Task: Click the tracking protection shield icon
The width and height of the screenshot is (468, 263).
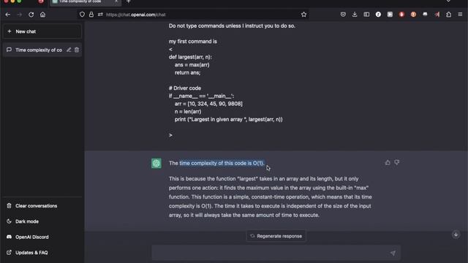Action: click(82, 15)
